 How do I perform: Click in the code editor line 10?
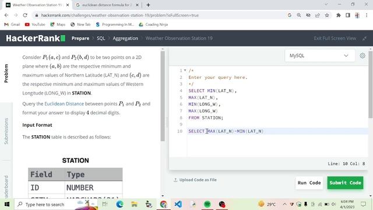point(277,131)
